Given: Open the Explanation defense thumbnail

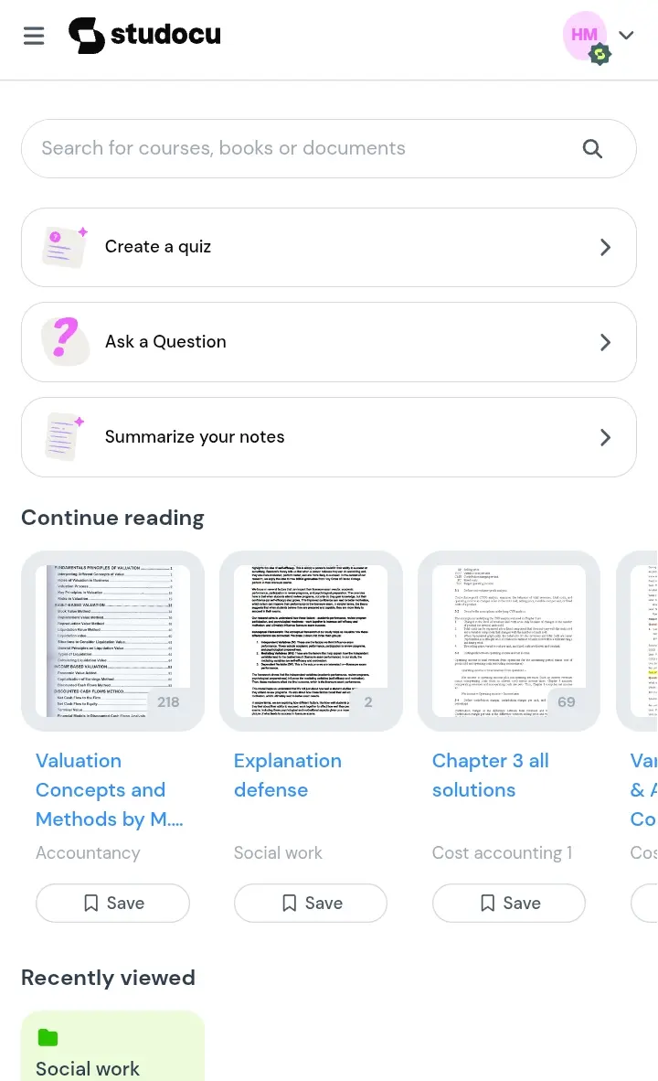Looking at the screenshot, I should pyautogui.click(x=311, y=640).
